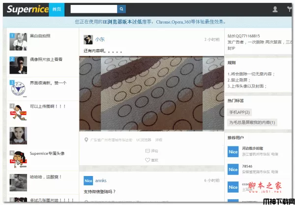Screen dimensions: 295x205
Task: Type in the header search box
Action: [x=93, y=9]
